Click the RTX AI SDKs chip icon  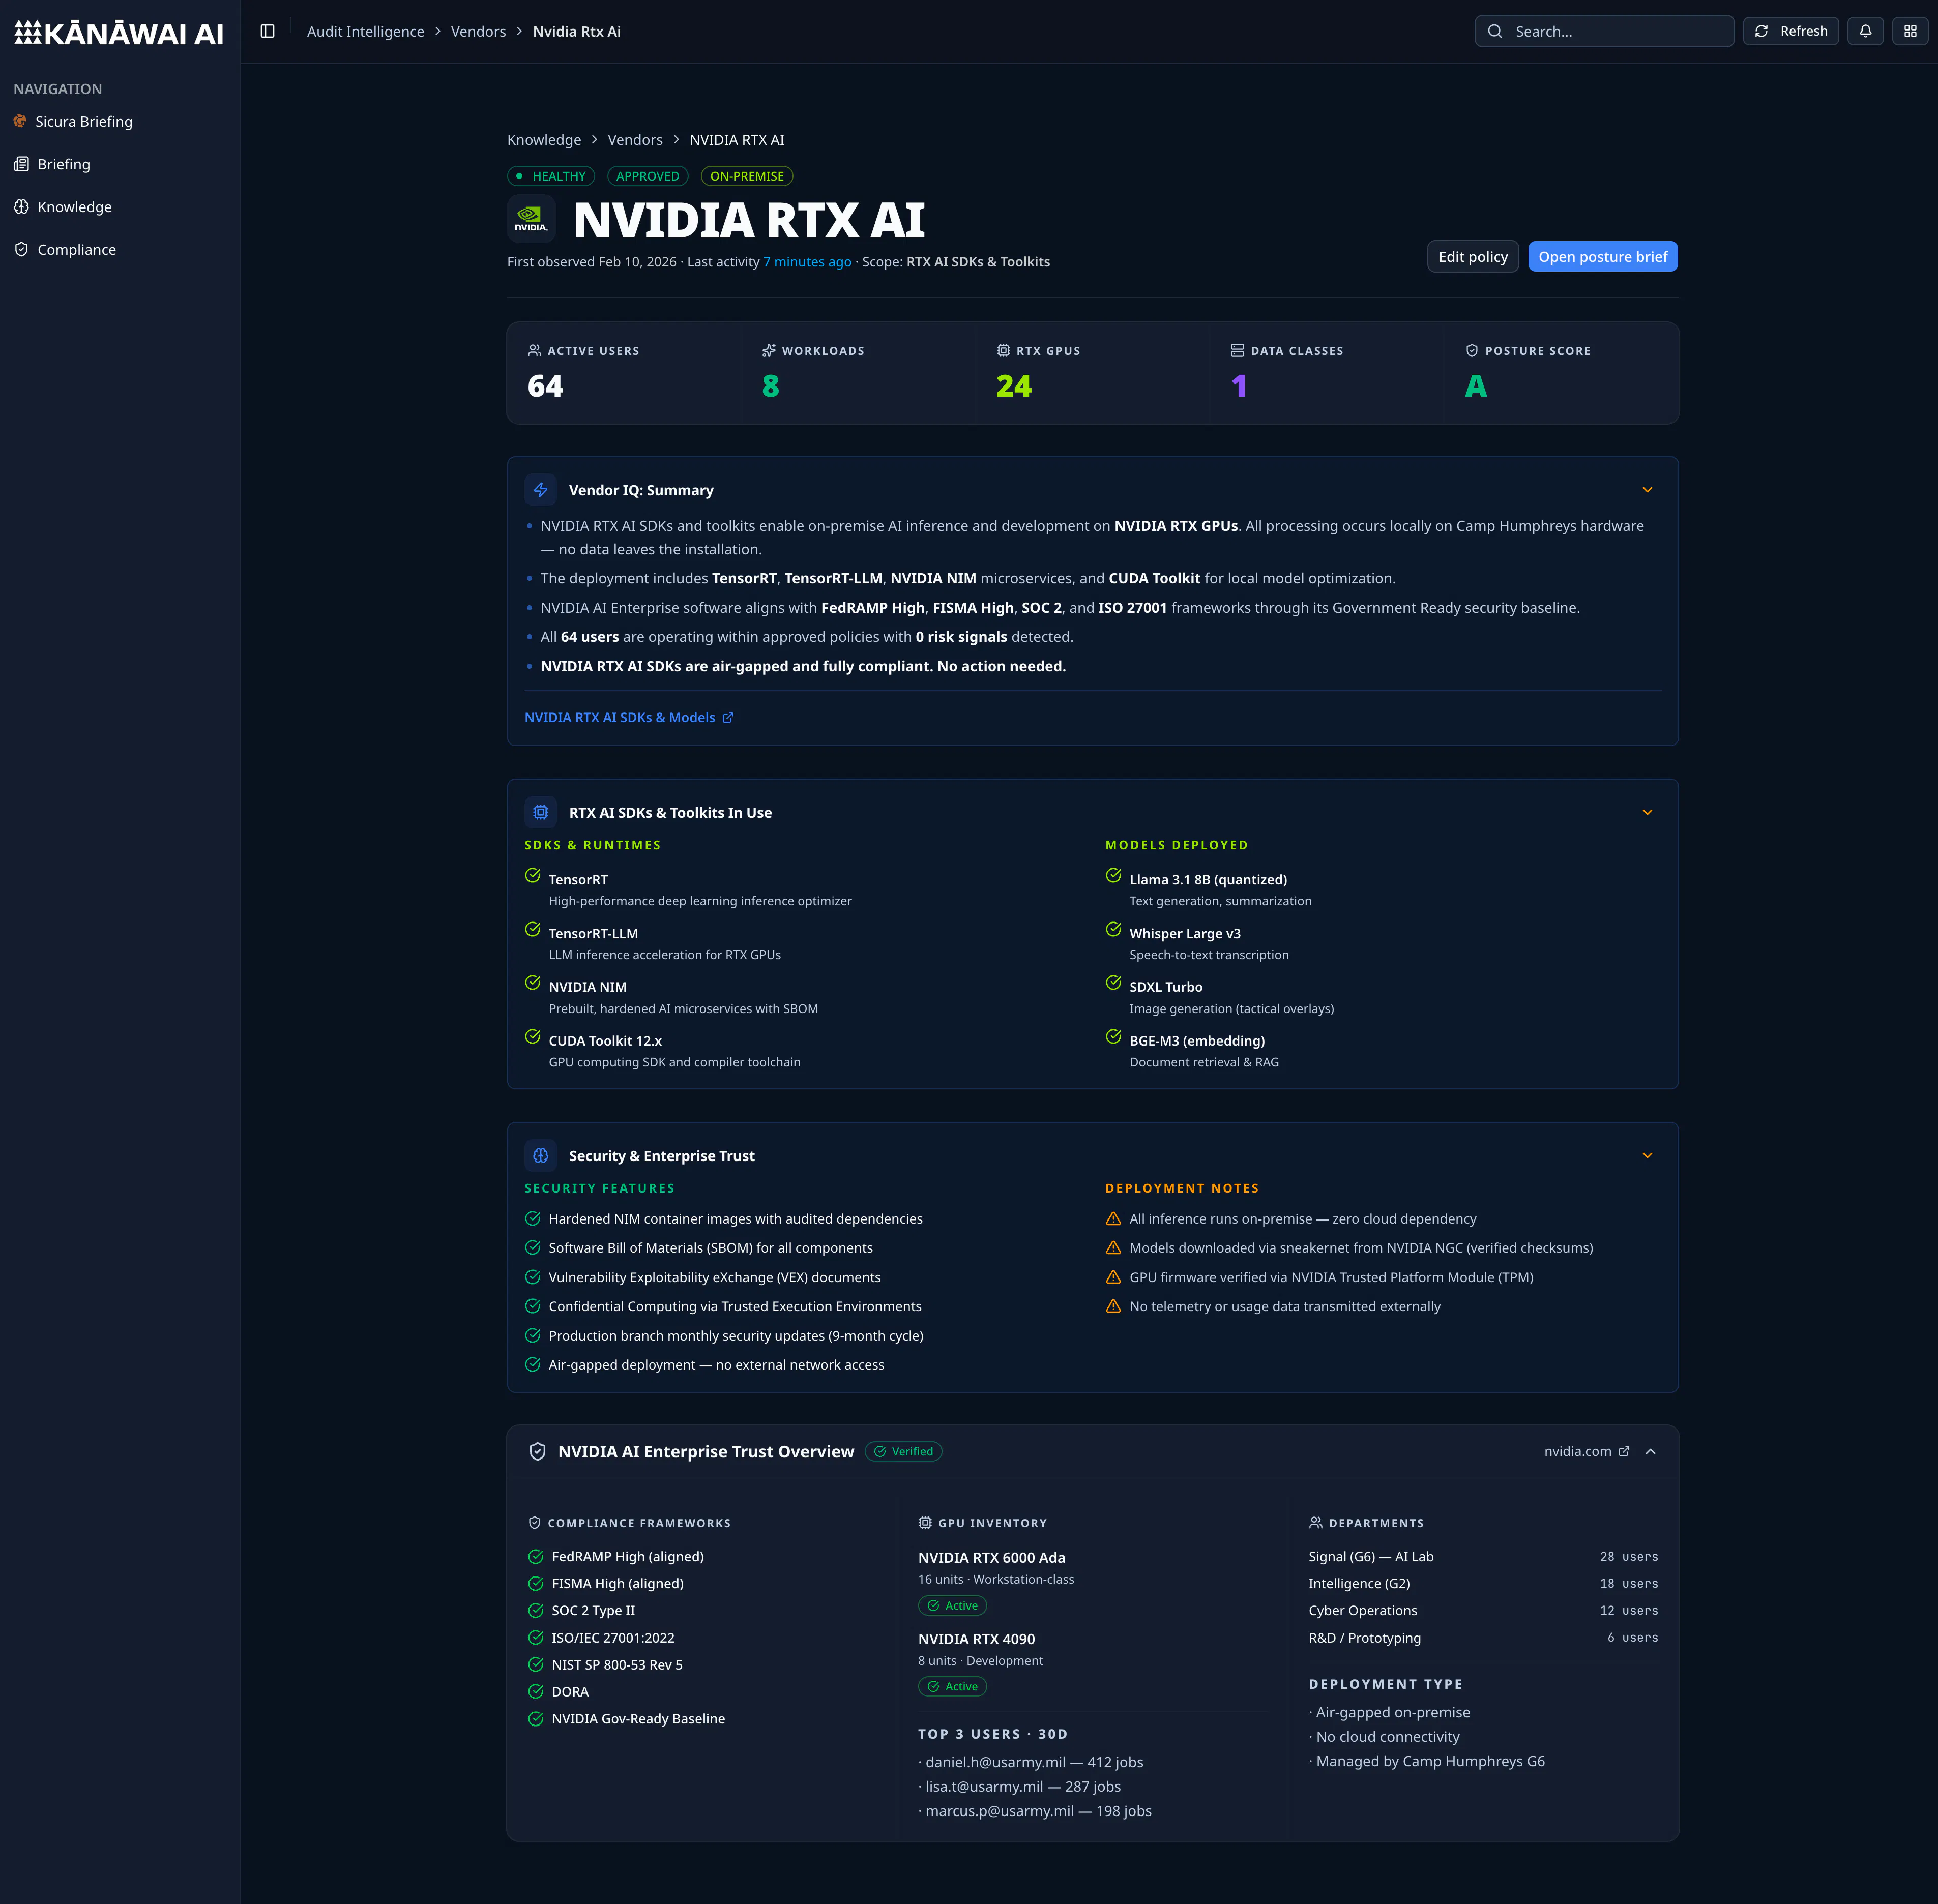(541, 812)
